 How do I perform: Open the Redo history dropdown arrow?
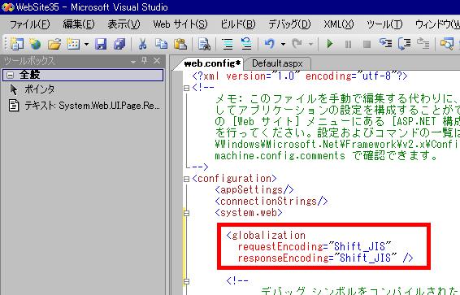311,45
